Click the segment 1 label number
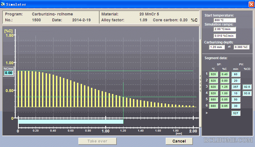This screenshot has height=147, width=255. click(207, 74)
